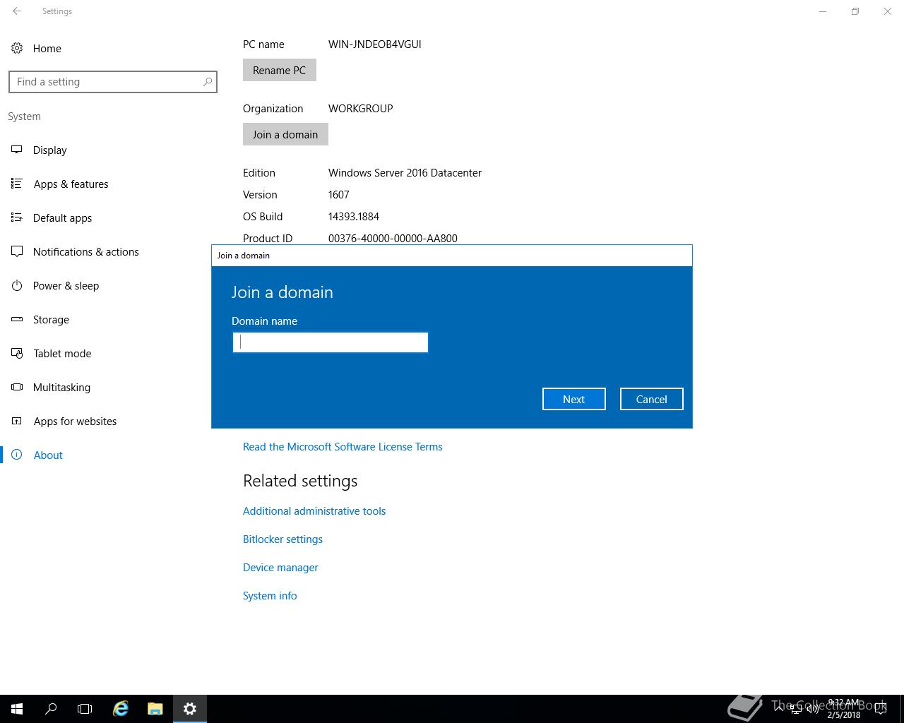Click the search magnifier in Find a setting
Image resolution: width=904 pixels, height=723 pixels.
tap(208, 82)
